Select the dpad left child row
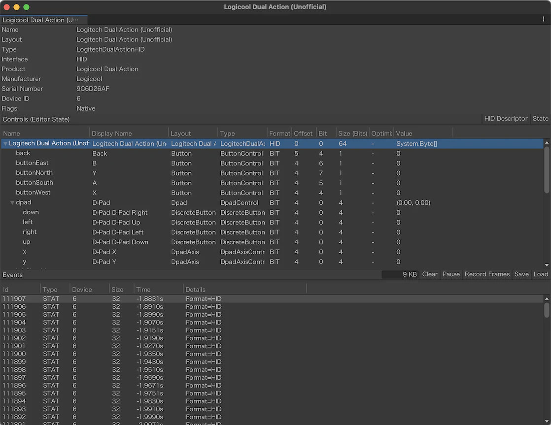The height and width of the screenshot is (425, 551). (x=272, y=222)
